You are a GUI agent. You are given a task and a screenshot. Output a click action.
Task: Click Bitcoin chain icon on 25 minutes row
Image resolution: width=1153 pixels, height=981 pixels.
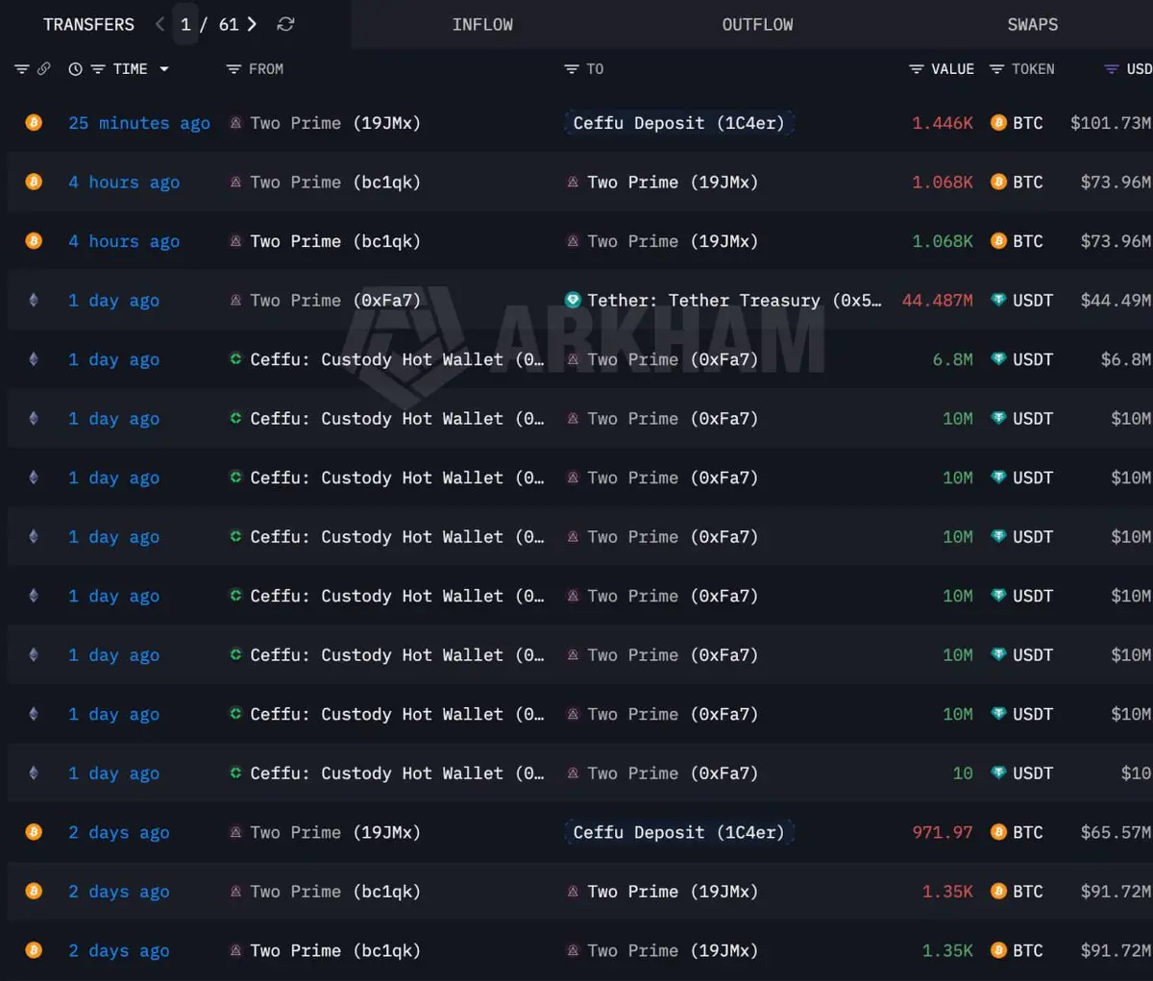click(34, 123)
